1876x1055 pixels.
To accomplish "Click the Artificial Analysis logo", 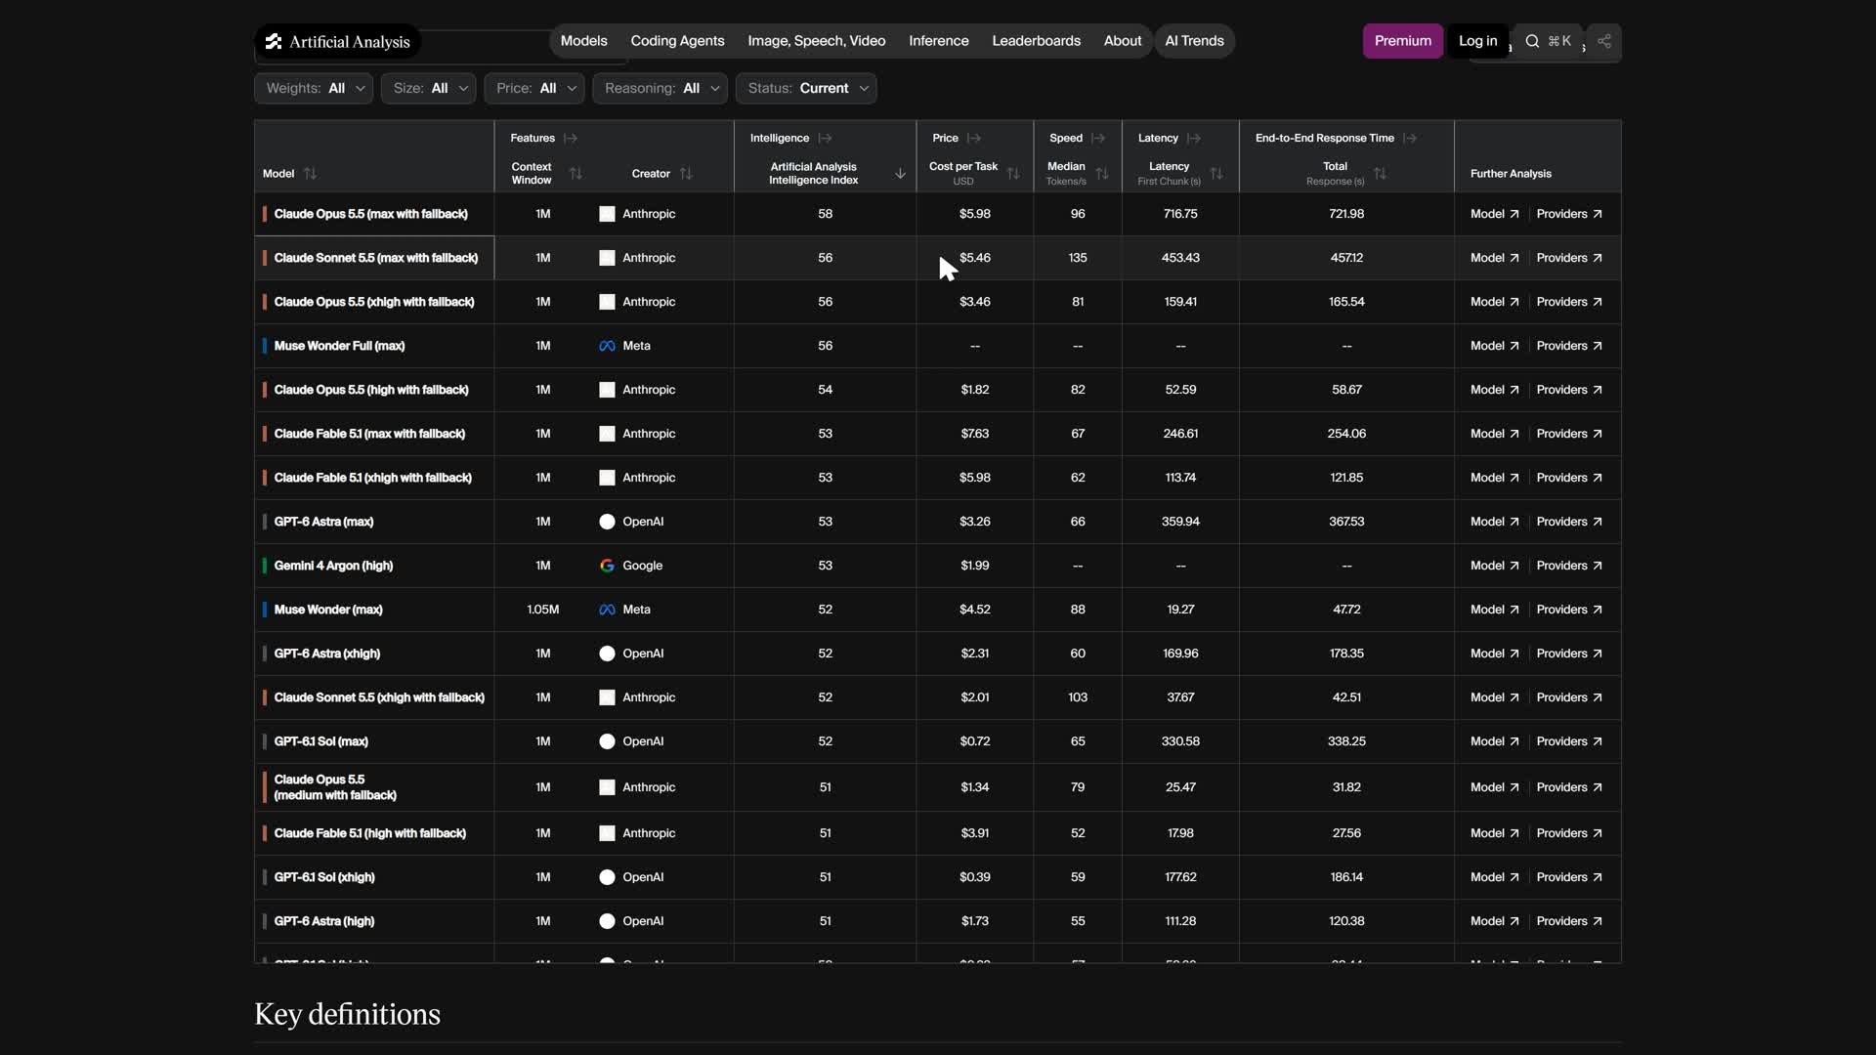I will click(x=338, y=41).
